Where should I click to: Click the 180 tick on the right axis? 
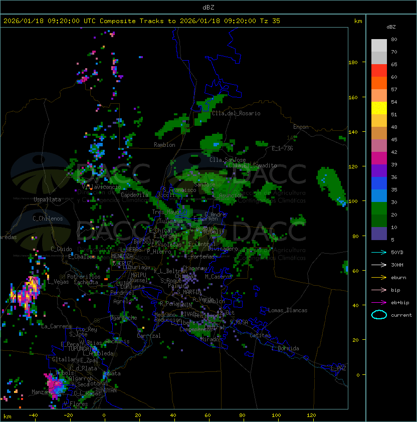click(x=353, y=63)
